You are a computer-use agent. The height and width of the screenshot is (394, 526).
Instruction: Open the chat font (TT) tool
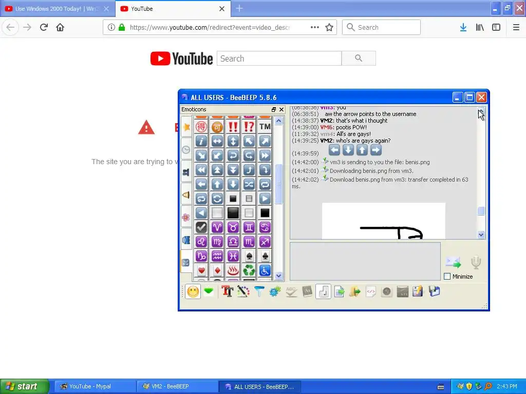pos(227,291)
